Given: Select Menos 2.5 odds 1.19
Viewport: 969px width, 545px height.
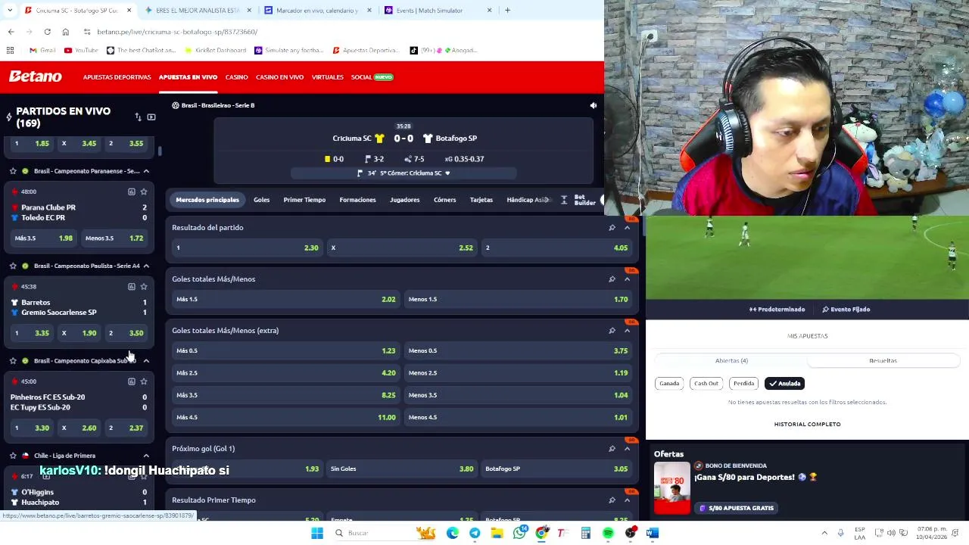Looking at the screenshot, I should click(518, 372).
